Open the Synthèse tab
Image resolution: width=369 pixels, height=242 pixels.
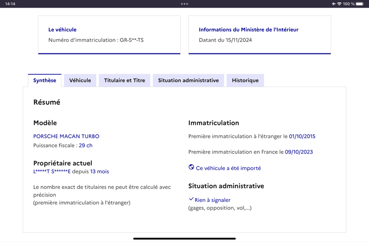point(45,80)
